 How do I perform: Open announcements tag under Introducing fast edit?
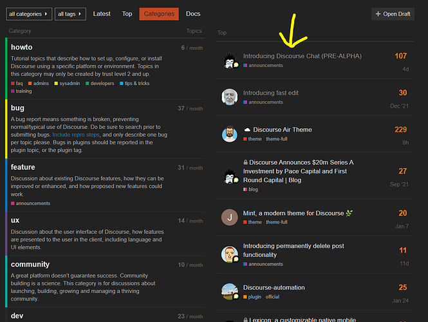pos(263,102)
